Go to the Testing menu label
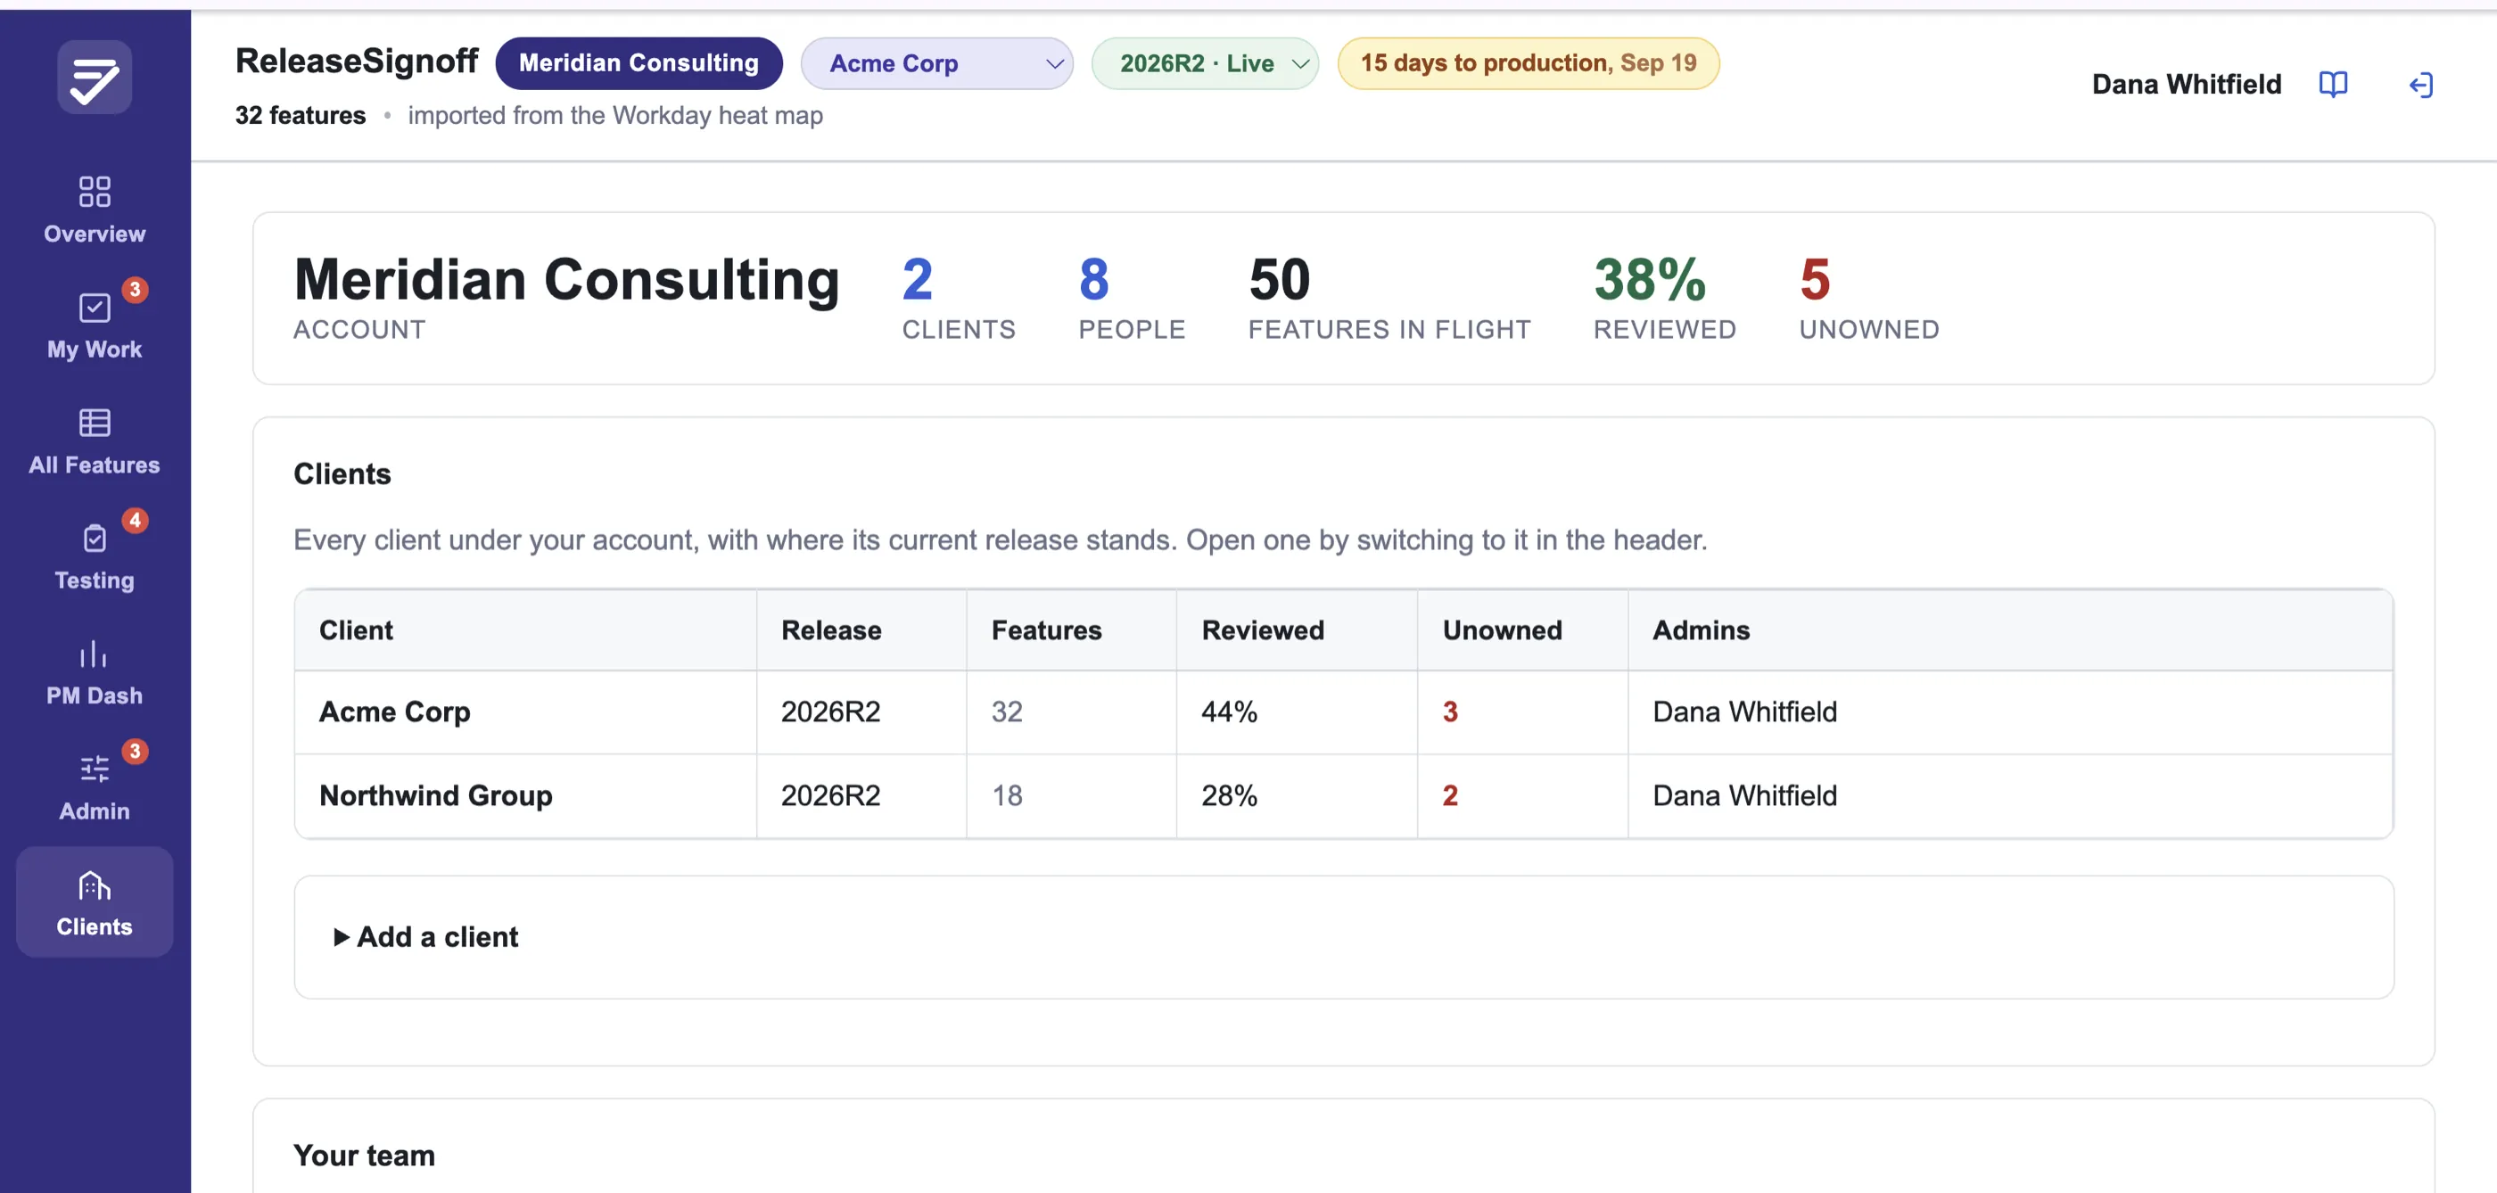2497x1193 pixels. 94,580
